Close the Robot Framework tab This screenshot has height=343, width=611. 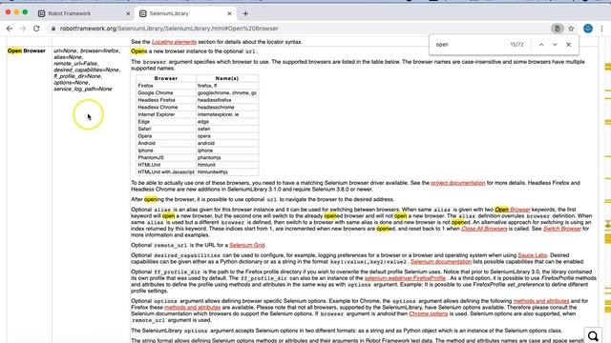coord(128,13)
